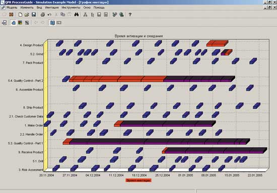Click the 3. Risk Assesment row label
Screen dimensions: 277x193
(x=31, y=170)
